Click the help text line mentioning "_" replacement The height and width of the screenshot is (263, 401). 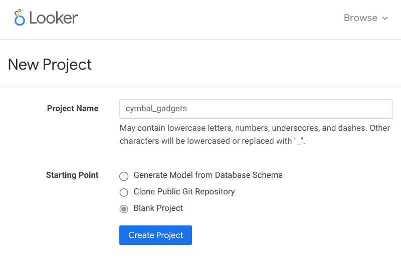coord(213,141)
